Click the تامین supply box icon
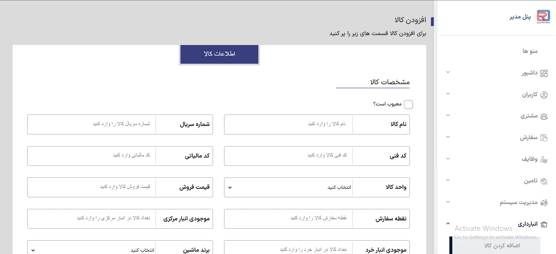Screen dimensions: 556x254 (544, 181)
